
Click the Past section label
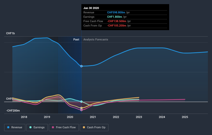(76, 39)
